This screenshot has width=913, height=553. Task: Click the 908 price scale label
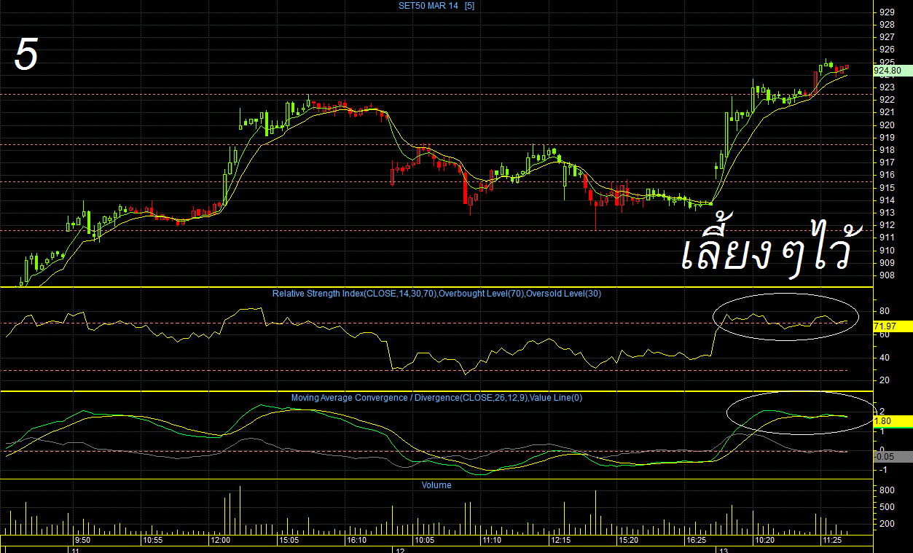click(x=887, y=275)
